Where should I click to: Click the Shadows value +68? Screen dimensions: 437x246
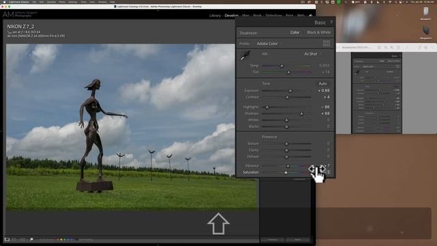[x=325, y=113]
